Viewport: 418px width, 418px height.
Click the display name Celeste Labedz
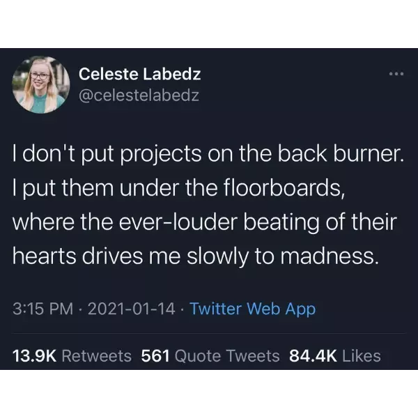click(139, 74)
